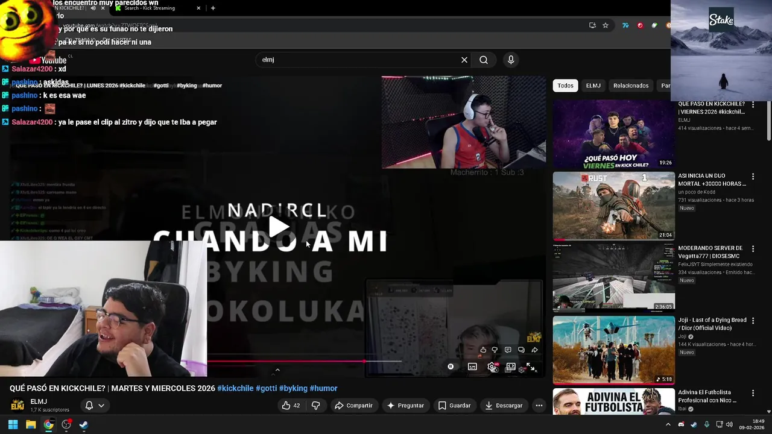Open a new browser tab

coord(213,8)
